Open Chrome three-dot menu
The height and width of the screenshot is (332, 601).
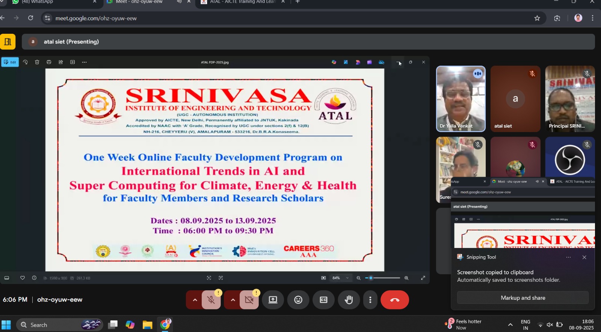click(593, 18)
